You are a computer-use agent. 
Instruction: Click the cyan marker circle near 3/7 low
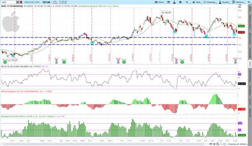coord(206,36)
